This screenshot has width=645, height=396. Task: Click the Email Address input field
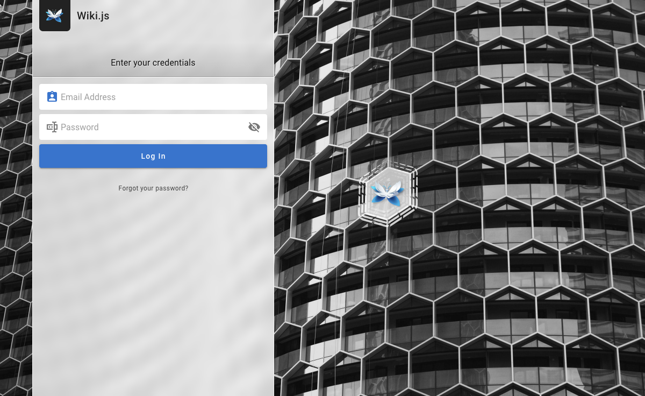pyautogui.click(x=153, y=97)
